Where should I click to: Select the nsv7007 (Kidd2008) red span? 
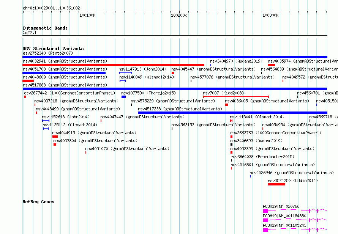(x=236, y=97)
